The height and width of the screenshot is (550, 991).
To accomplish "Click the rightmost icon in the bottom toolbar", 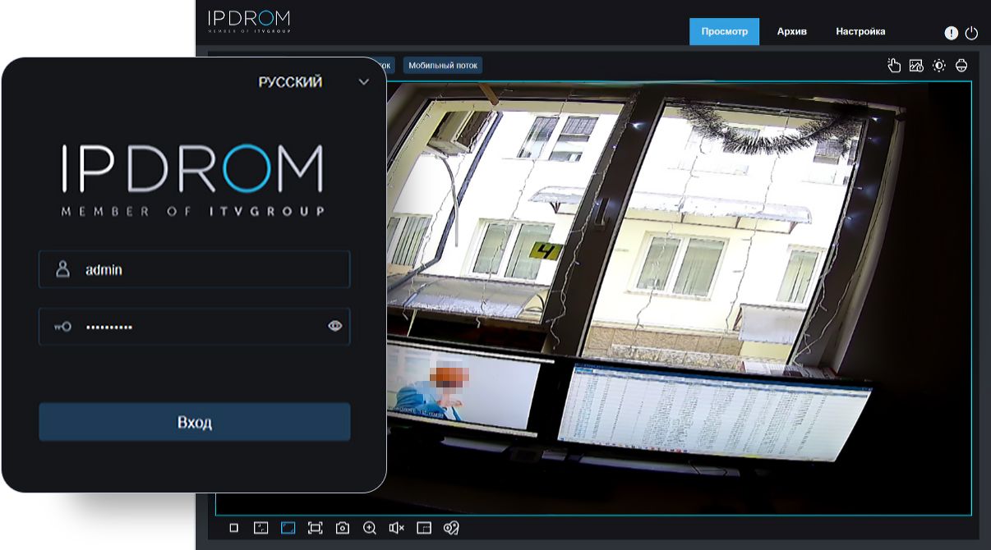I will click(450, 528).
